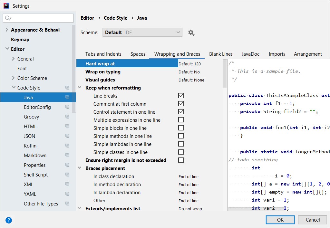330x228 pixels.
Task: Click Code Style in the breadcrumb
Action: pyautogui.click(x=116, y=18)
